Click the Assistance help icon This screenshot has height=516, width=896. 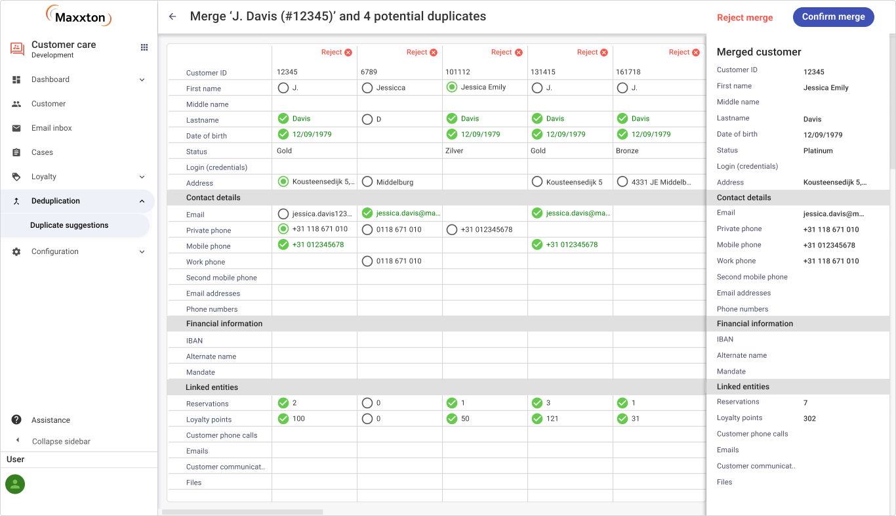tap(16, 420)
